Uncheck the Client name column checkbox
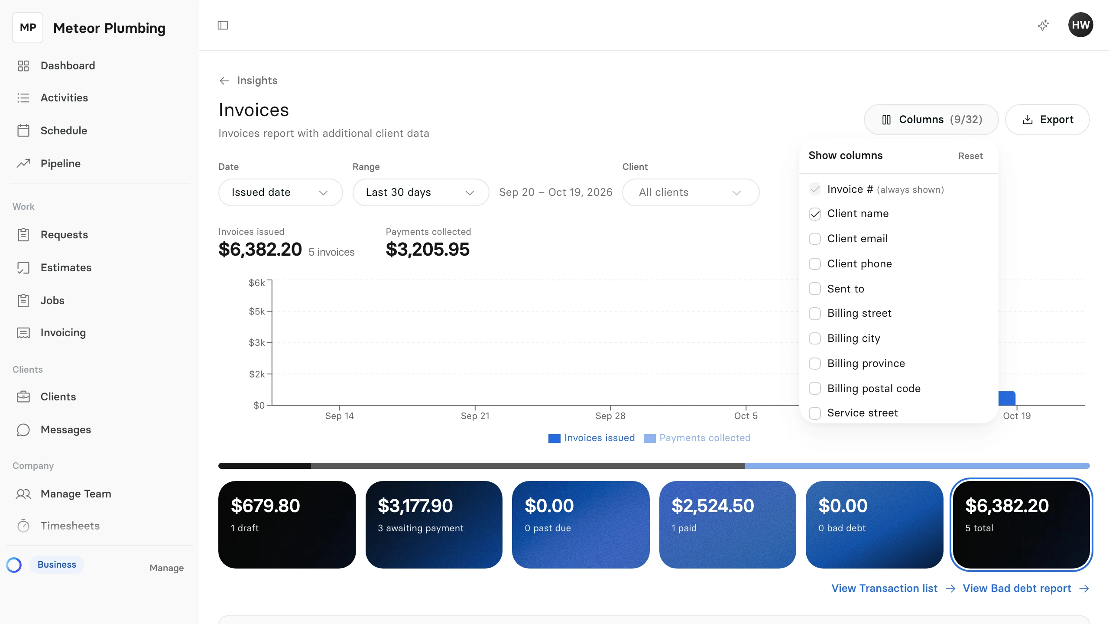The width and height of the screenshot is (1109, 624). click(x=815, y=214)
